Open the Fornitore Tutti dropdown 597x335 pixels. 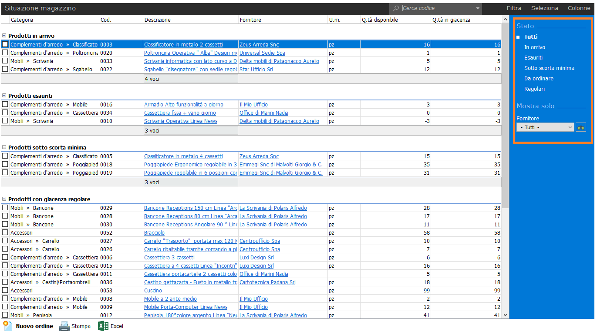(x=545, y=127)
